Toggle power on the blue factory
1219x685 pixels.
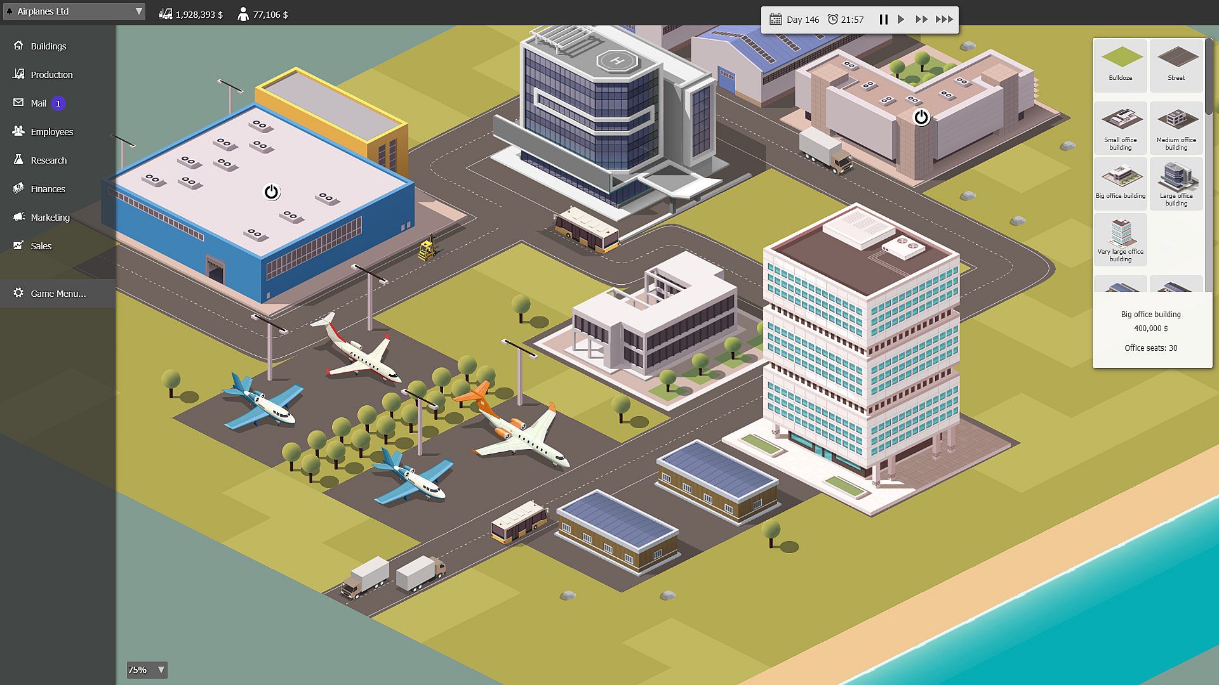(x=271, y=192)
